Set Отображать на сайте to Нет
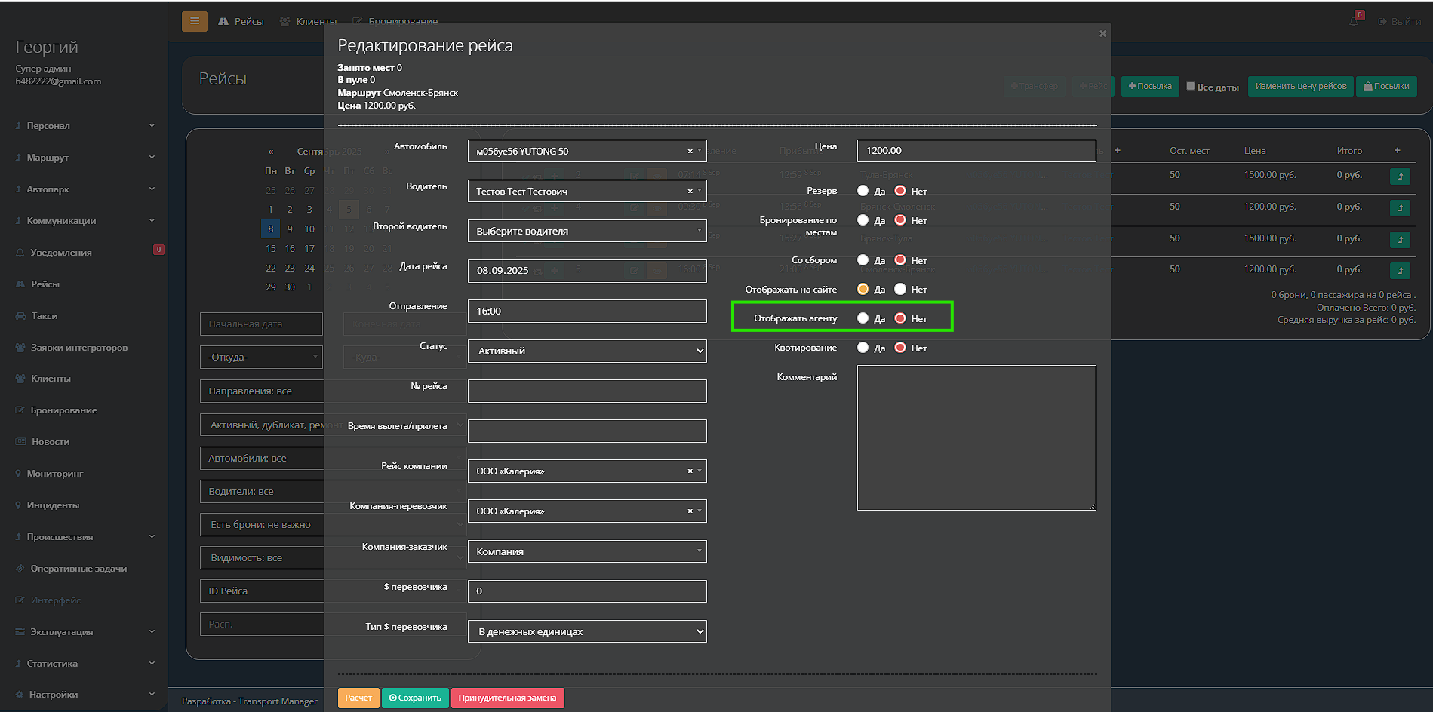1433x712 pixels. (900, 289)
